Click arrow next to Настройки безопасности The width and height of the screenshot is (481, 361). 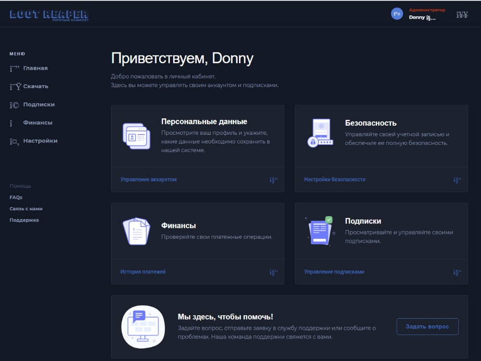[457, 180]
